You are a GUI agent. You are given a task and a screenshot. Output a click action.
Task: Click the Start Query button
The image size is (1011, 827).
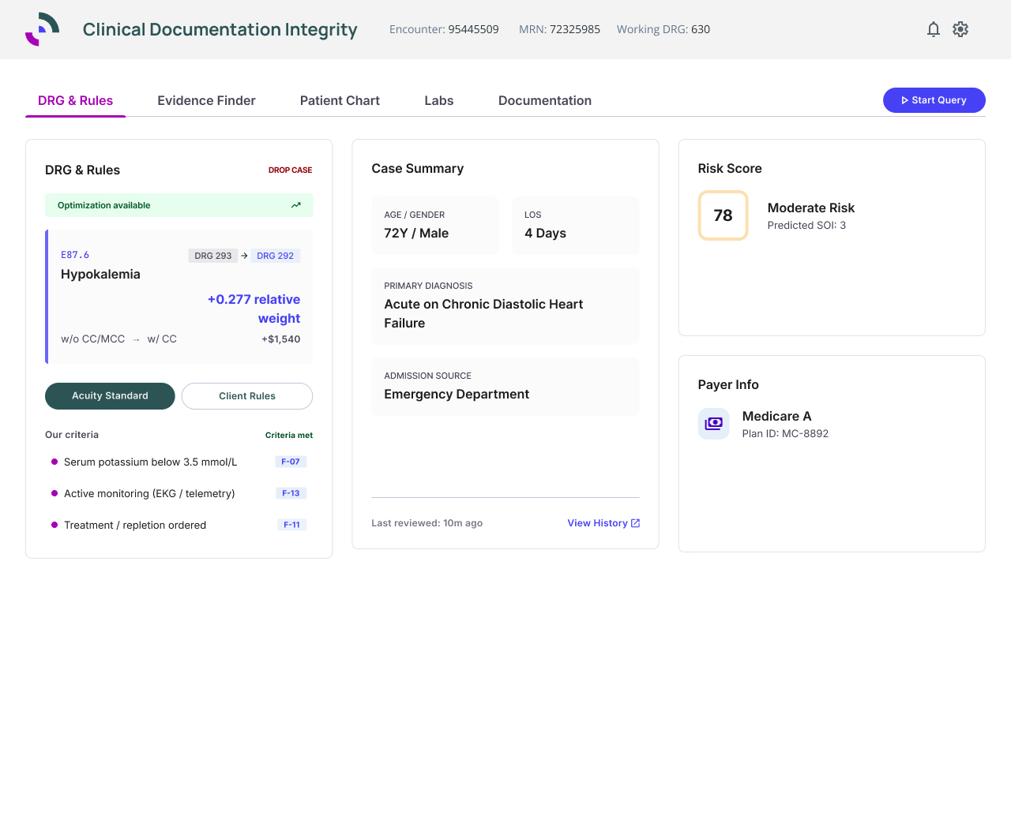934,100
